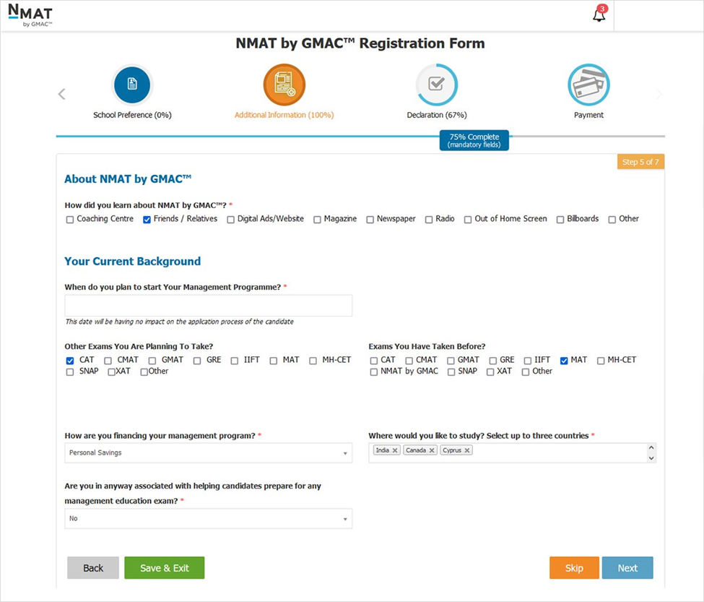Check IIFT under exams planning to take
Viewport: 704px width, 602px height.
[x=235, y=361]
